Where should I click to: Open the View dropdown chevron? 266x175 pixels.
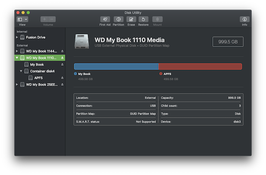[26, 20]
